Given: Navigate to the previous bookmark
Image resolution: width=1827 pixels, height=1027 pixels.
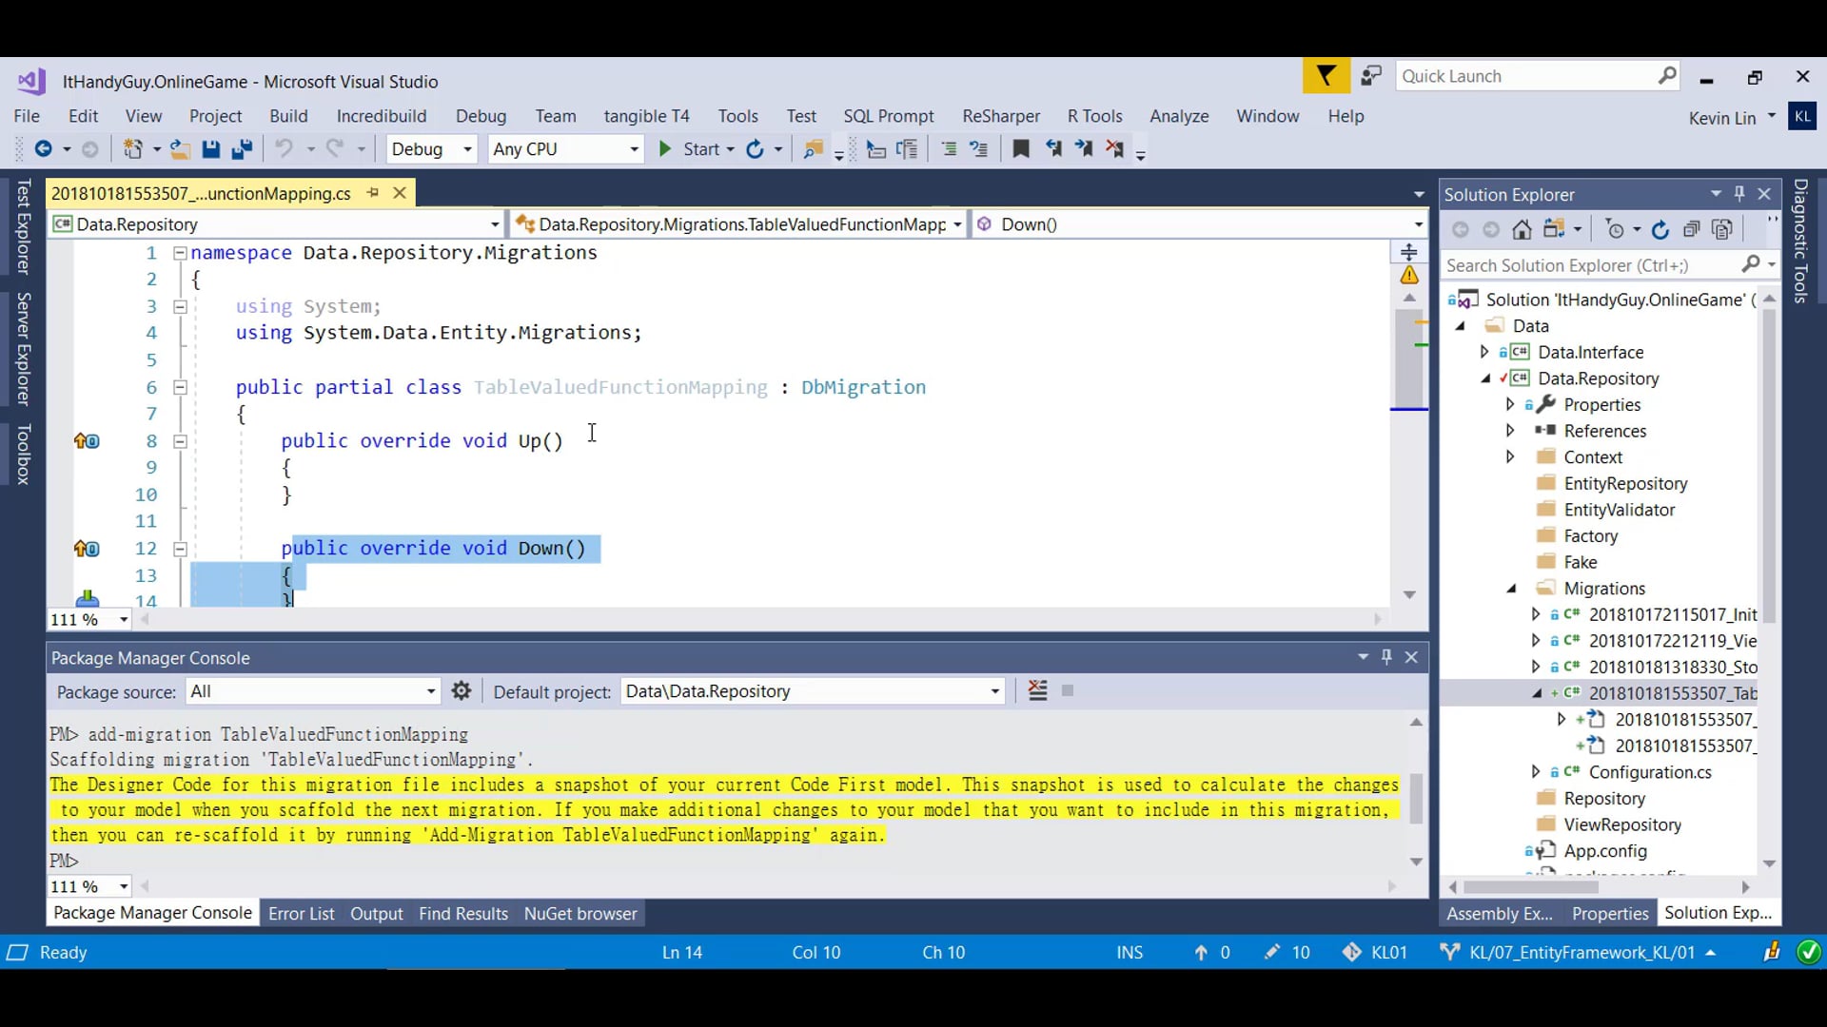Looking at the screenshot, I should point(1054,149).
